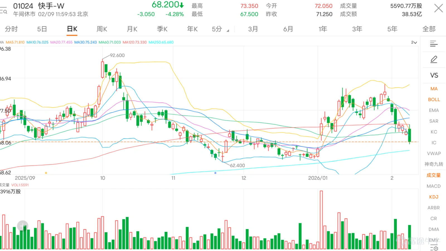Image resolution: width=446 pixels, height=251 pixels.
Task: Click the MA30:75.243 legend label
Action: pos(86,43)
